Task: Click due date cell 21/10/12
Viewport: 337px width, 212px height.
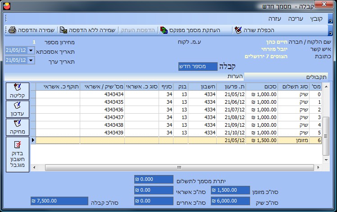Action: [x=231, y=133]
